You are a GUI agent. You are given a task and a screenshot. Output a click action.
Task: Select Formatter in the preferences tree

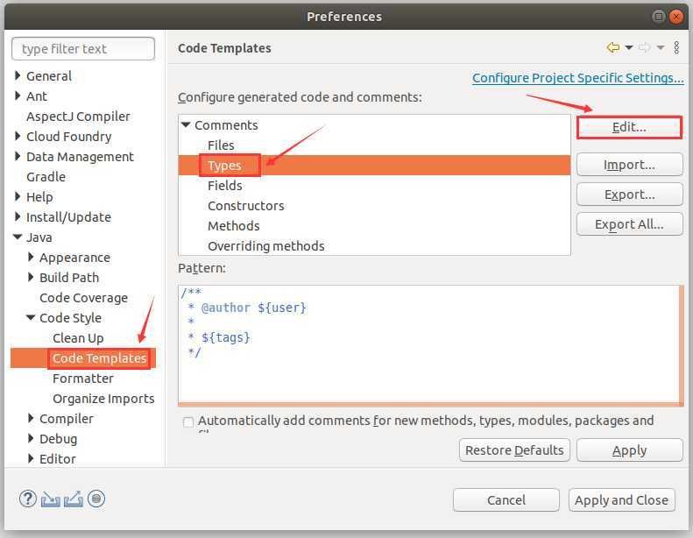83,379
